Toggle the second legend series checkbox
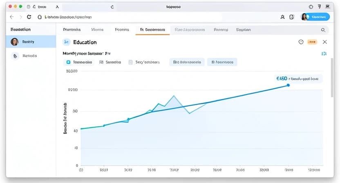Image resolution: width=340 pixels, height=183 pixels. coord(101,62)
